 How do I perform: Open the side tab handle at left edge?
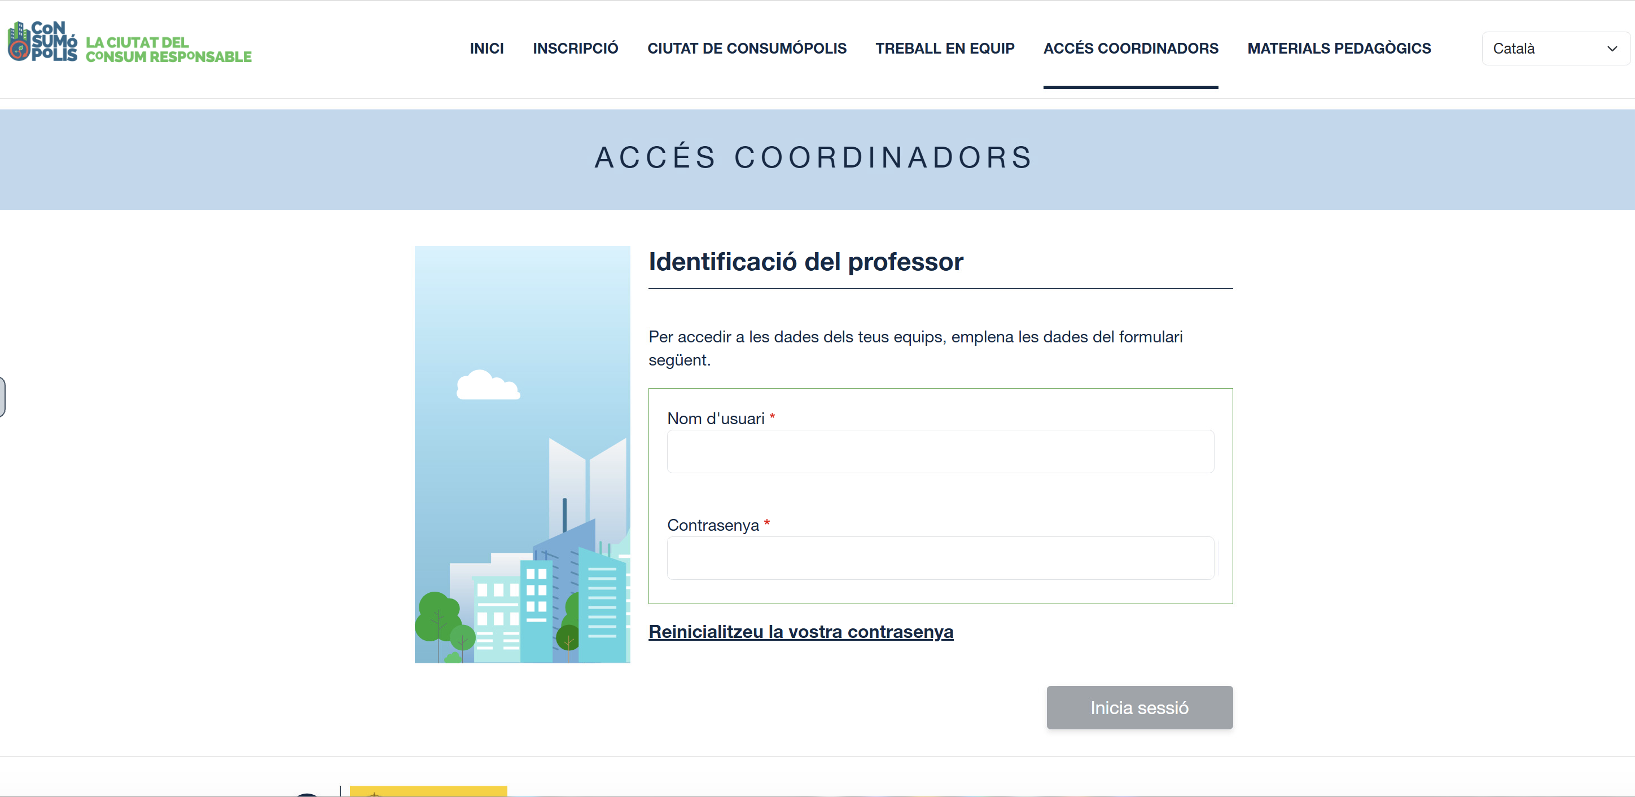pyautogui.click(x=2, y=397)
